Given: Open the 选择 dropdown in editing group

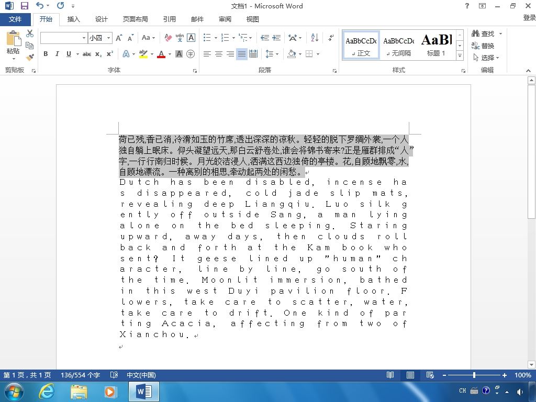Looking at the screenshot, I should [486, 58].
